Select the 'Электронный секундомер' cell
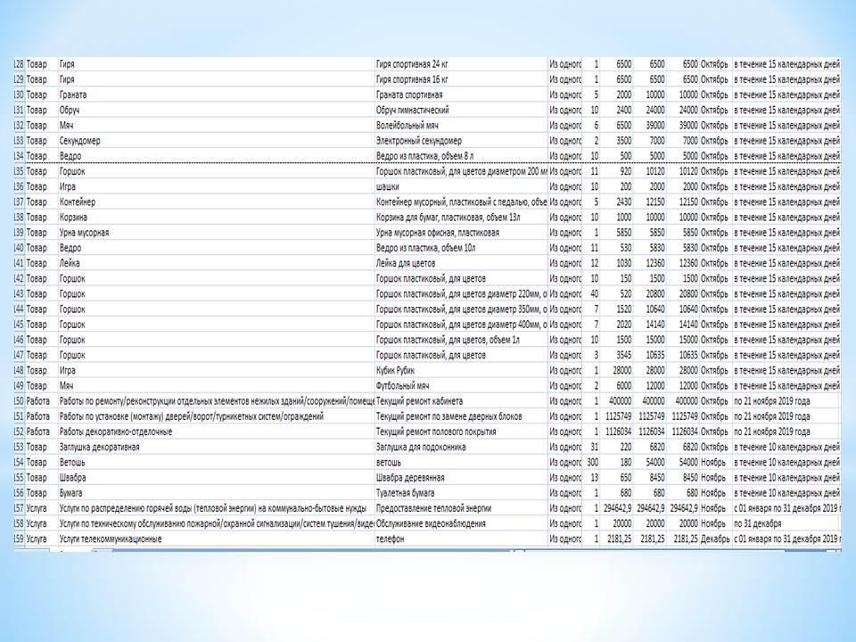The width and height of the screenshot is (856, 642). tap(461, 140)
